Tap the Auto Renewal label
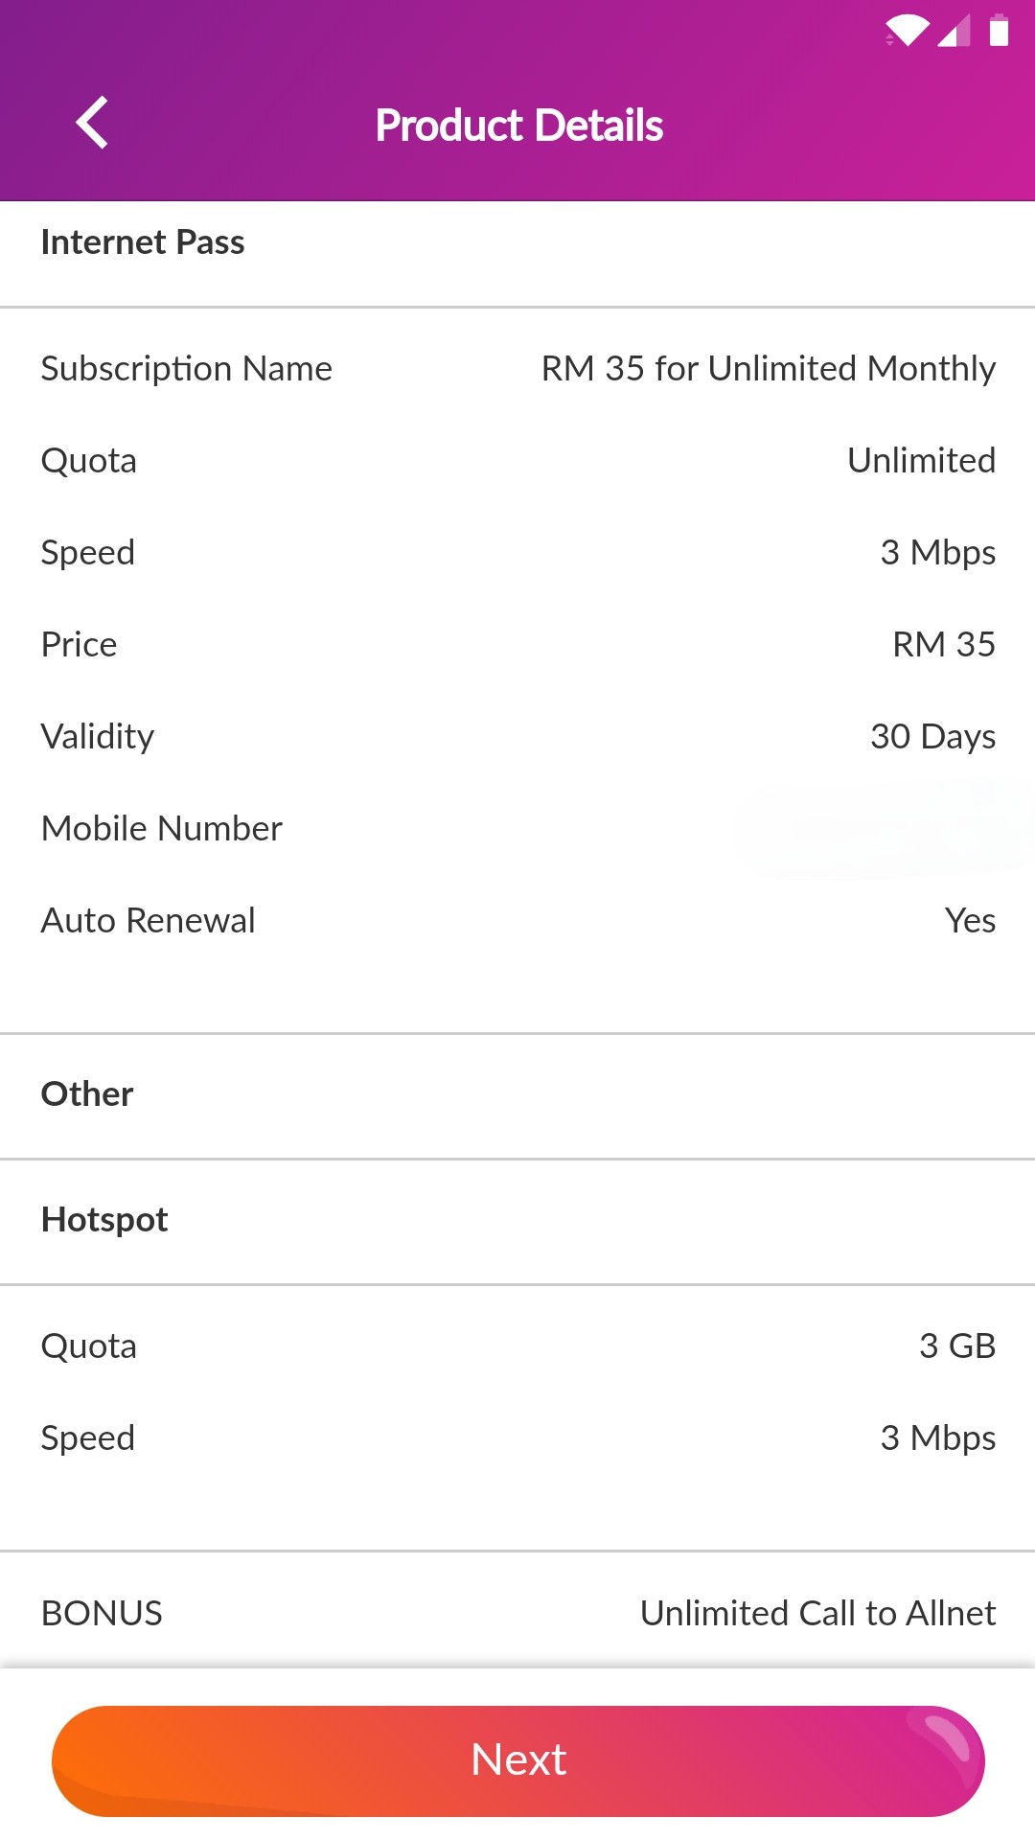The width and height of the screenshot is (1035, 1840). (149, 921)
